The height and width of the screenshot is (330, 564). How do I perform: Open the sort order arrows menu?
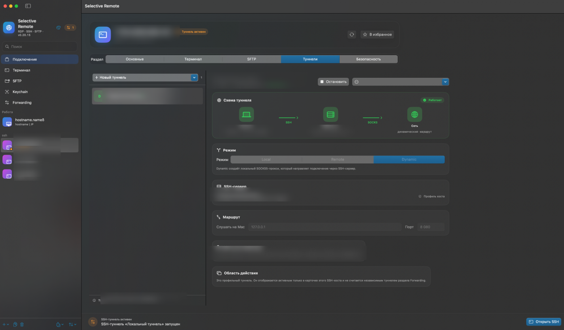click(x=72, y=324)
